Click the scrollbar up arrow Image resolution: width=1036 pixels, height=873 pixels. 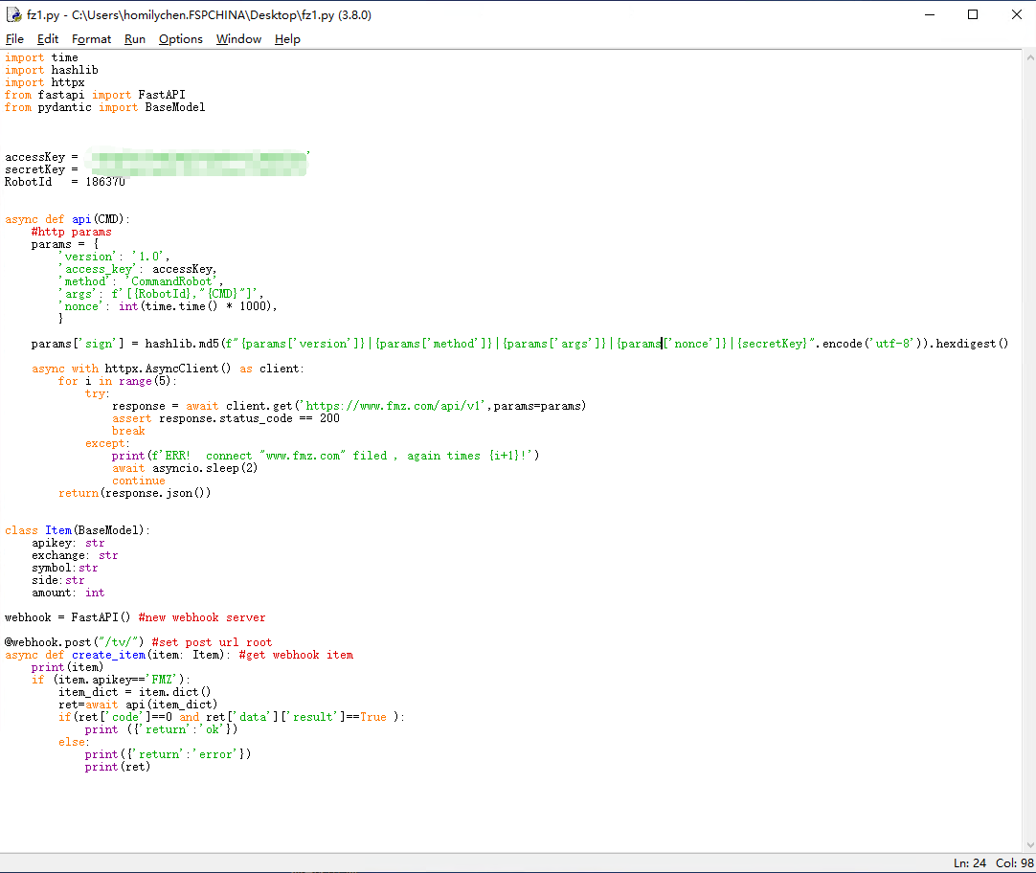[1030, 58]
